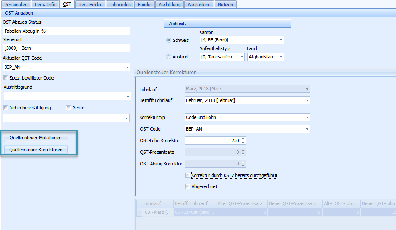Screen dimensions: 396x230
Task: Tick the Nebenbeschäftigung checkbox
Action: (x=6, y=108)
